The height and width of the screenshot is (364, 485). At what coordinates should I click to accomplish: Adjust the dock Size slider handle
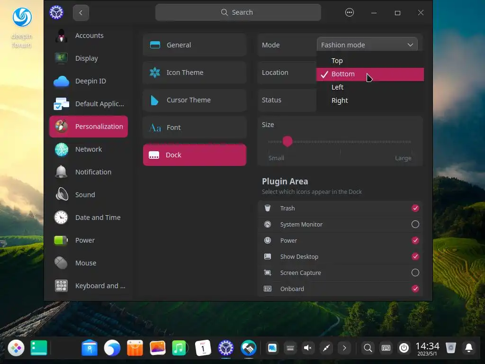[x=287, y=141]
